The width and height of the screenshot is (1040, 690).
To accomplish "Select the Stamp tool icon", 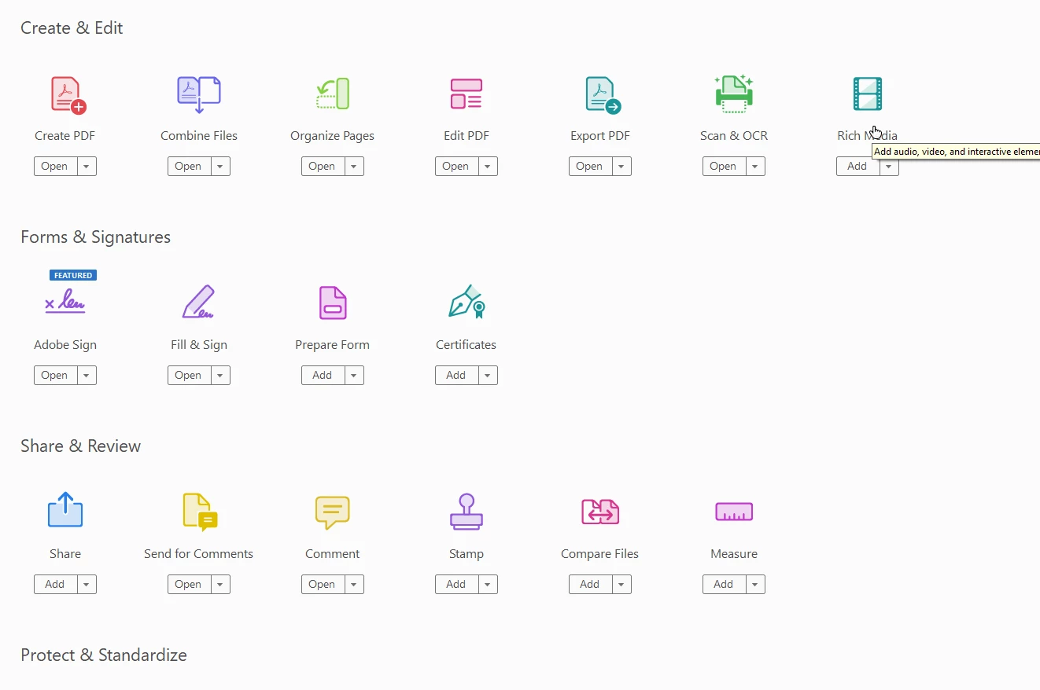I will (x=467, y=512).
